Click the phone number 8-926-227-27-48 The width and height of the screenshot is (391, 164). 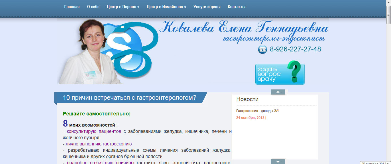point(295,49)
